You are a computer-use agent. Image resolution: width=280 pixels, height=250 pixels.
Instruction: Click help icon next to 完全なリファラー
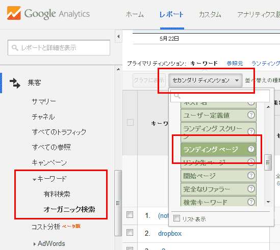click(251, 189)
